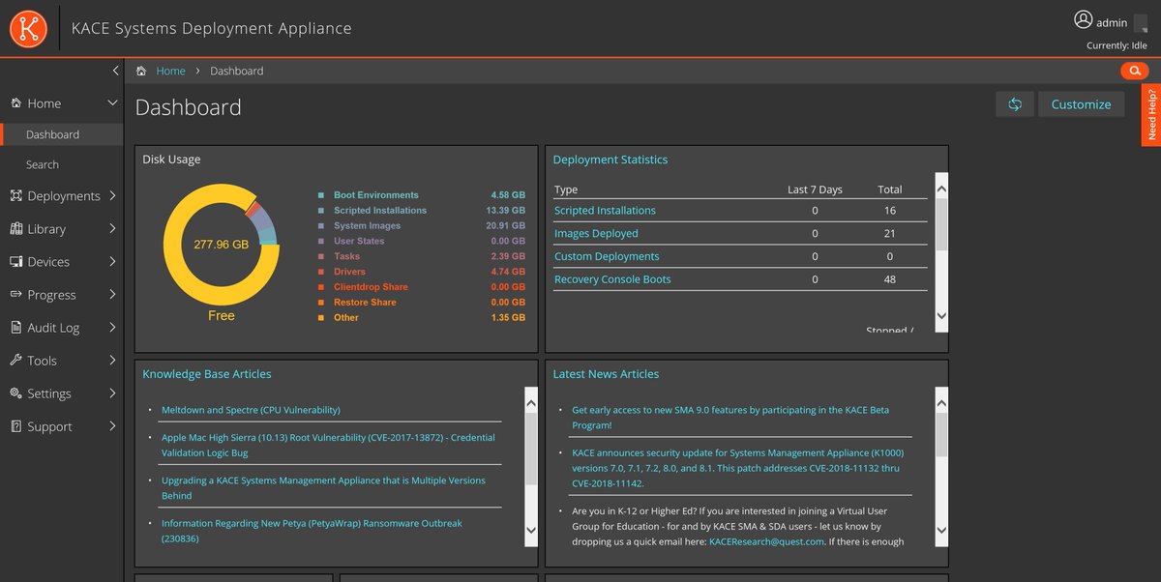This screenshot has height=582, width=1161.
Task: Expand the Settings menu arrow
Action: tap(112, 393)
